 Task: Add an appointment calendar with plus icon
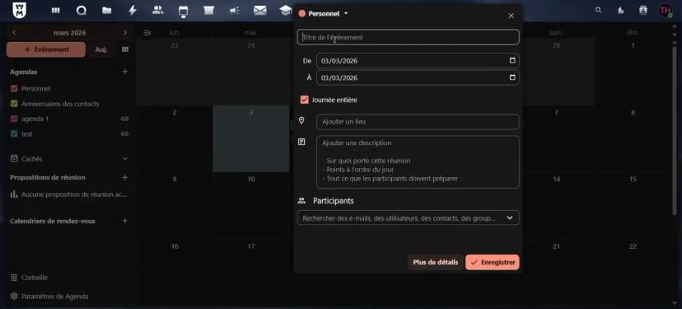(125, 221)
